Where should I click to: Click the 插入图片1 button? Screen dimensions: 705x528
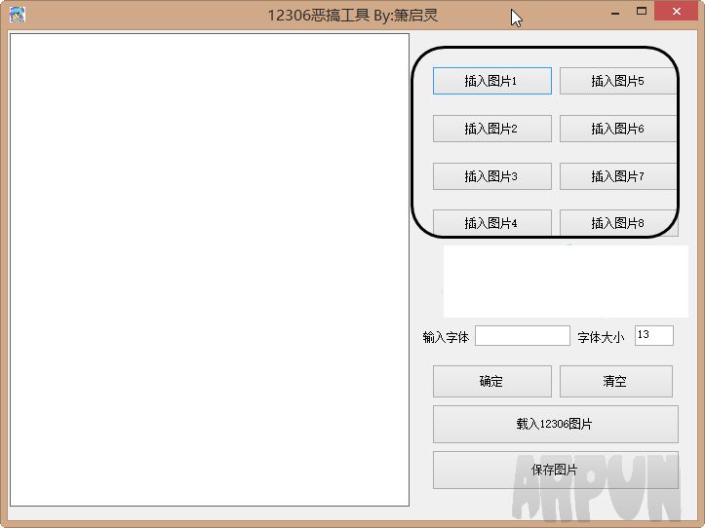pos(491,81)
